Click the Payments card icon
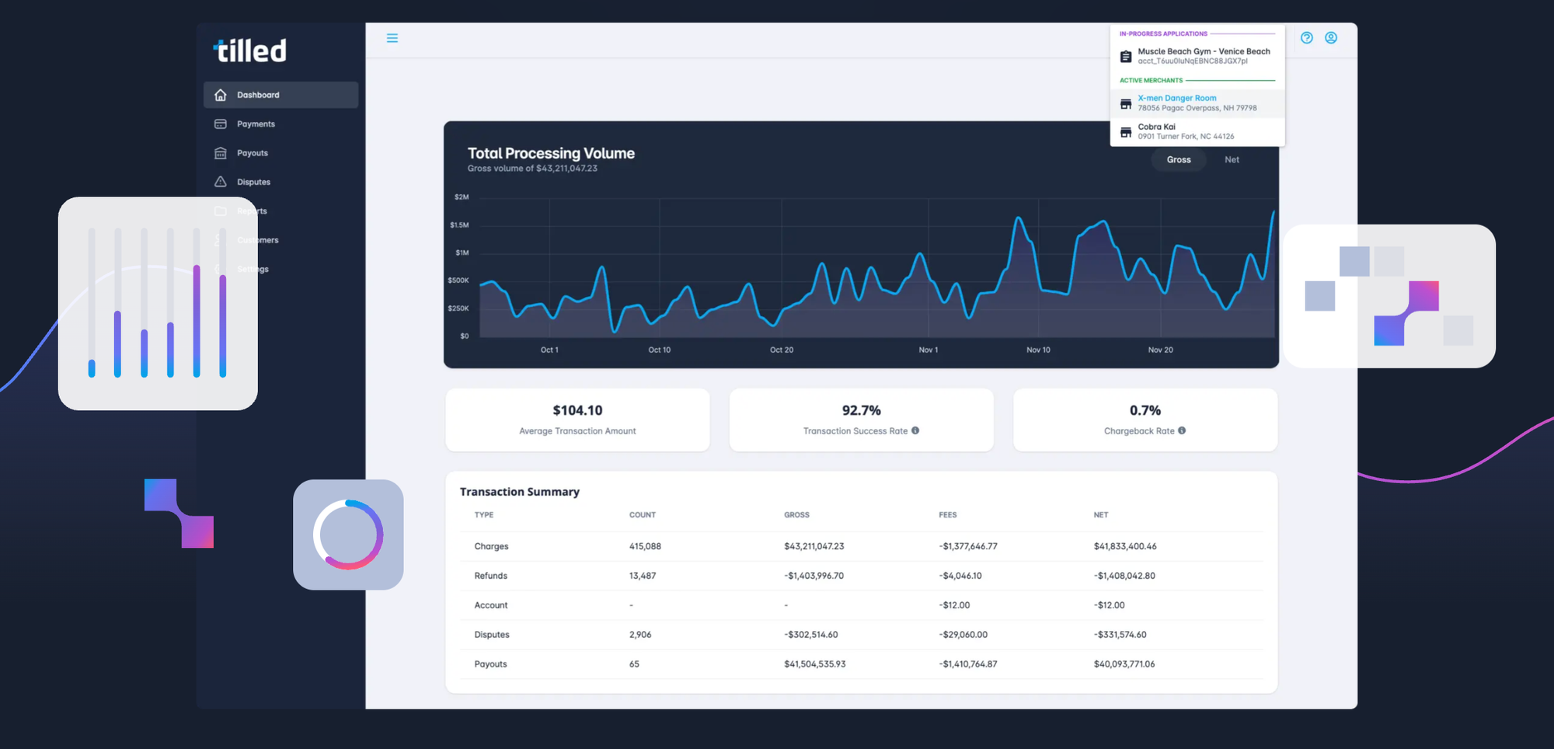Screen dimensions: 1554x749 pyautogui.click(x=221, y=124)
